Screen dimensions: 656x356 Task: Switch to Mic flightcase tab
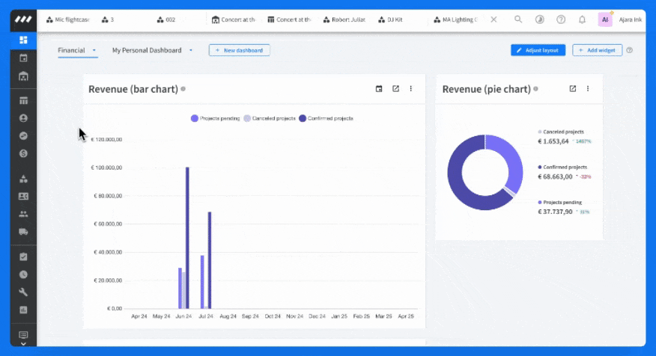click(68, 19)
